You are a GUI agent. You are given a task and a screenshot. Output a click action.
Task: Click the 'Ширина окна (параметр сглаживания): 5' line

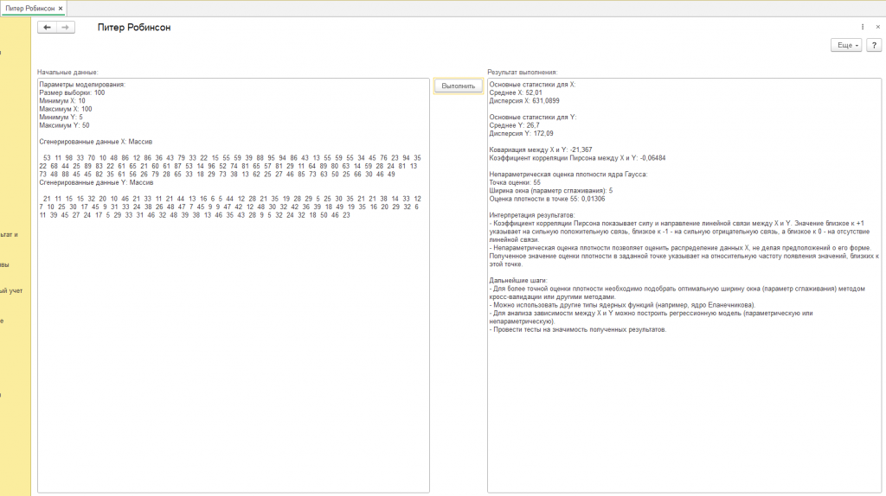point(551,191)
